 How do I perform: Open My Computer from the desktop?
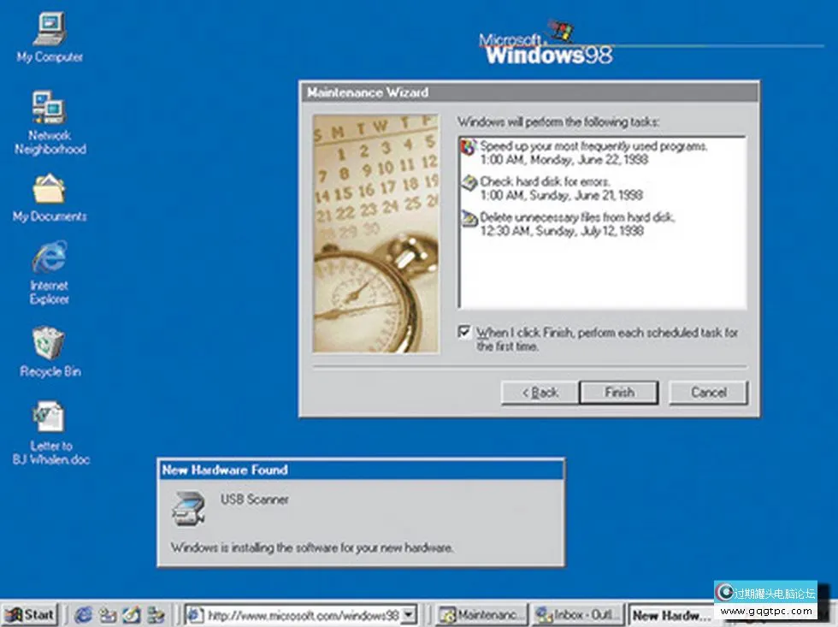tap(49, 30)
